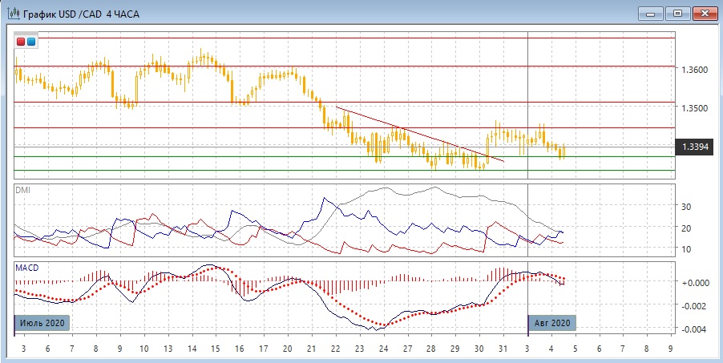Click the blue square icon on chart

pos(31,42)
